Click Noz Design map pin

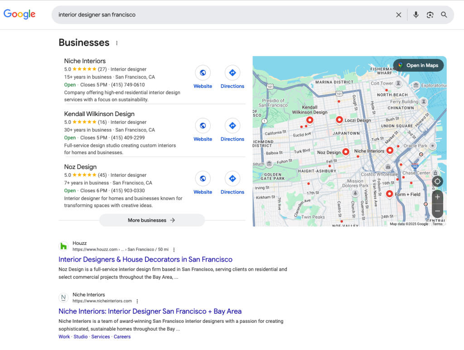[x=346, y=152]
